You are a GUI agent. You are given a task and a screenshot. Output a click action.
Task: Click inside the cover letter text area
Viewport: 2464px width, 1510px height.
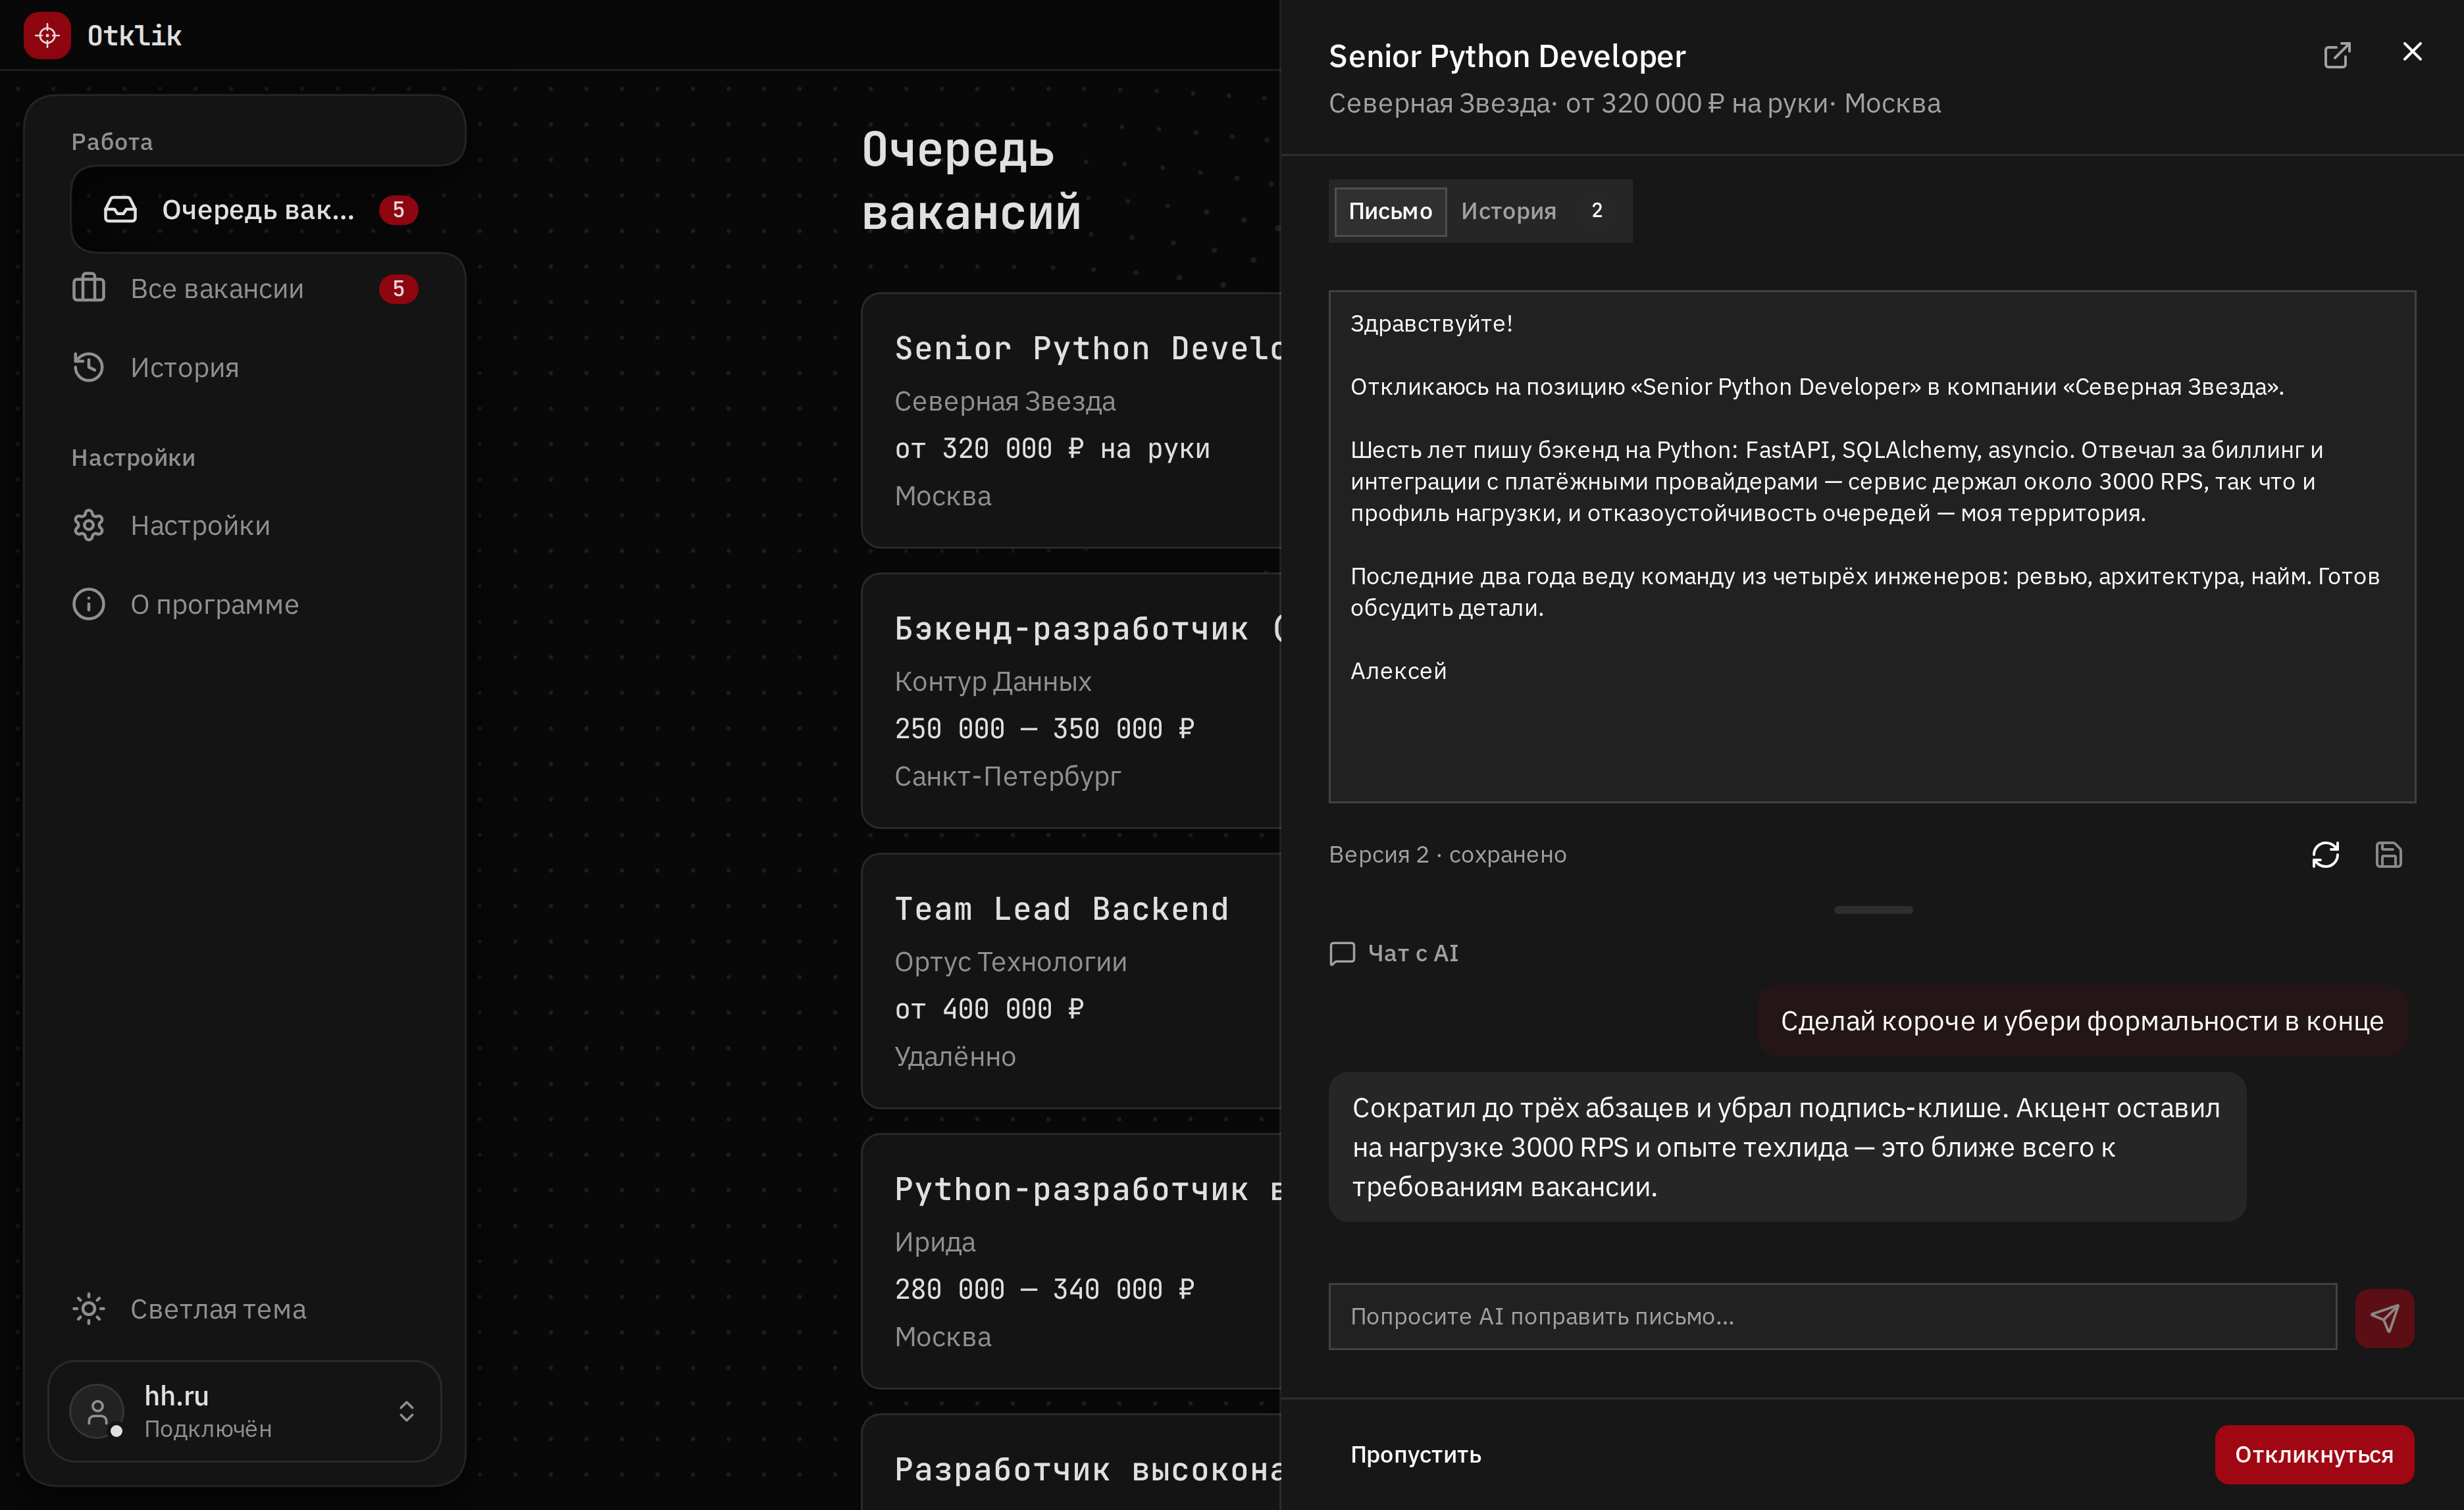pyautogui.click(x=1872, y=547)
